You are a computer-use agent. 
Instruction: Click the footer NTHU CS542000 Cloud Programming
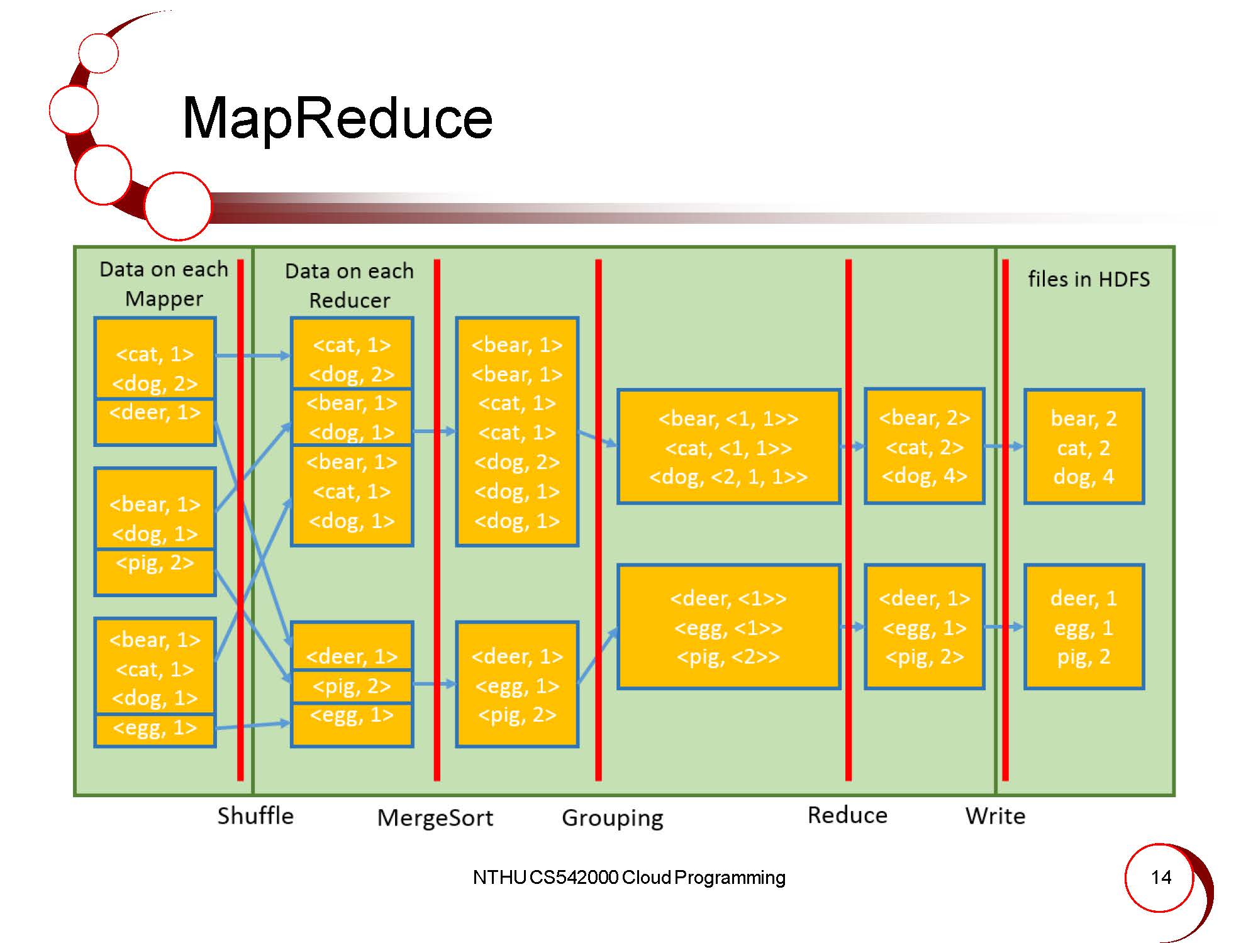(629, 878)
